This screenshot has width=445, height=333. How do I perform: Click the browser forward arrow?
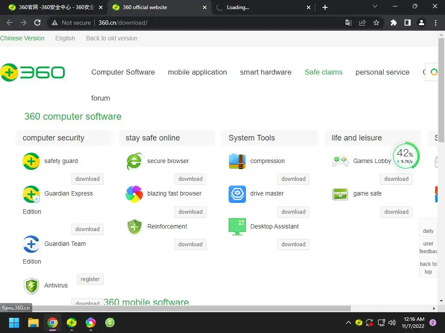(x=23, y=23)
